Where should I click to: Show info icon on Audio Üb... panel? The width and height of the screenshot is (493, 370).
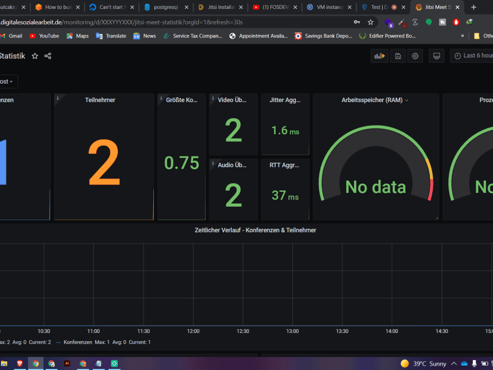[213, 163]
